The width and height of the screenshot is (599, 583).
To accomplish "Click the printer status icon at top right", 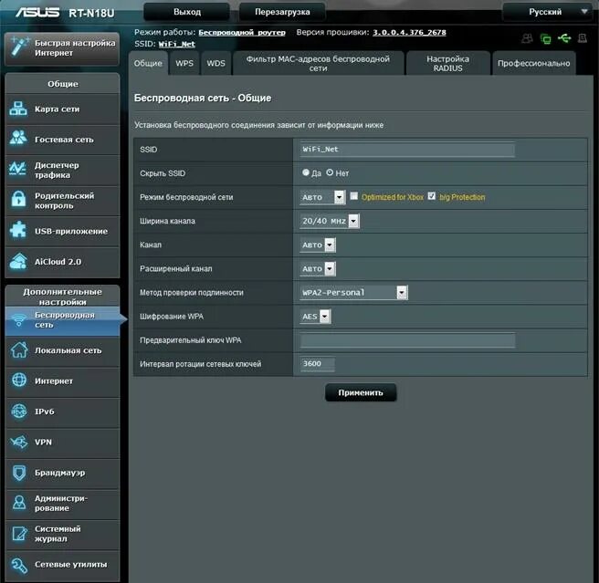I will [x=583, y=38].
